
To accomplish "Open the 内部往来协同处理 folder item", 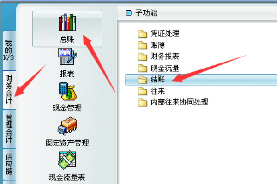I will pyautogui.click(x=173, y=102).
